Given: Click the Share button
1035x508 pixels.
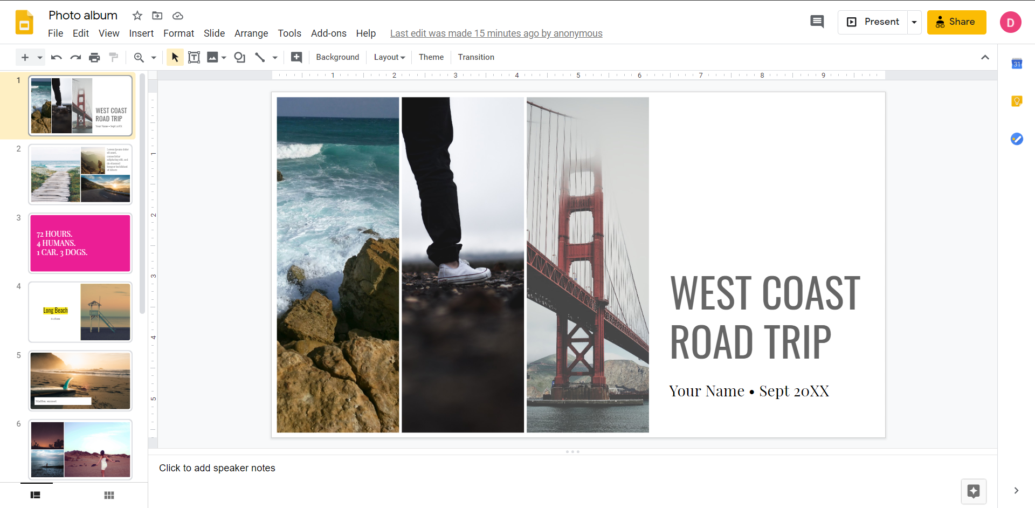Looking at the screenshot, I should [x=956, y=22].
